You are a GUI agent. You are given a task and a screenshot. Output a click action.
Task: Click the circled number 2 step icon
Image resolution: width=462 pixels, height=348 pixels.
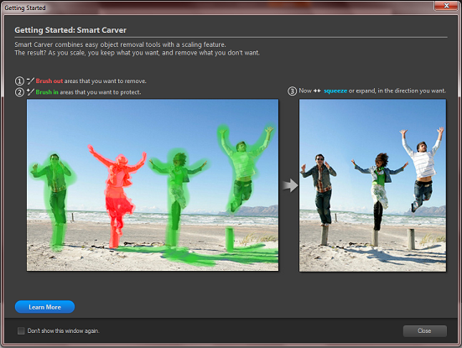[x=19, y=92]
